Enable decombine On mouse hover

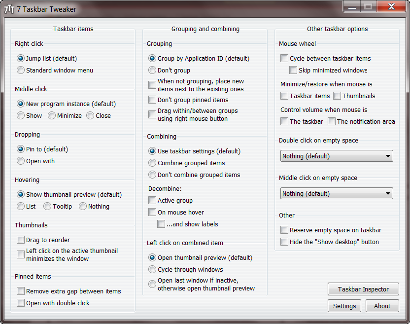(152, 213)
